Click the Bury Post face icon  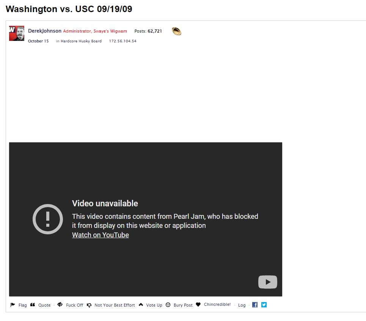(x=168, y=305)
